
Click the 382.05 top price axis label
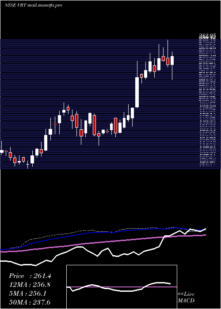(x=207, y=35)
